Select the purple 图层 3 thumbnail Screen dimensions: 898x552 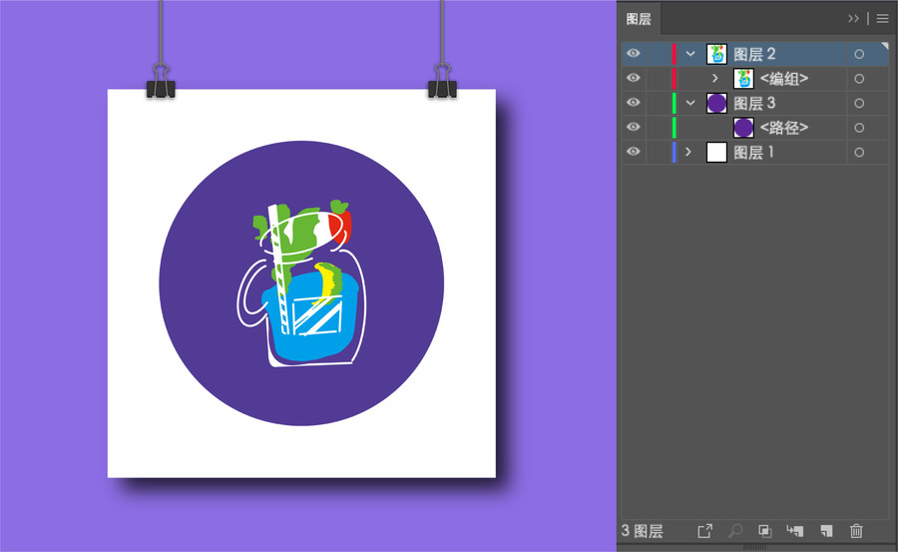pos(716,103)
